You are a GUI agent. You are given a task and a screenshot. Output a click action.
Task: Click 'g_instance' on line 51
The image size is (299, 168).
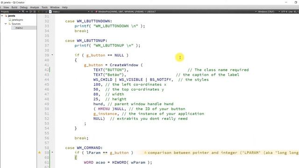point(105,114)
